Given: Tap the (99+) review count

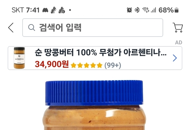Looking at the screenshot, I should (x=113, y=65).
